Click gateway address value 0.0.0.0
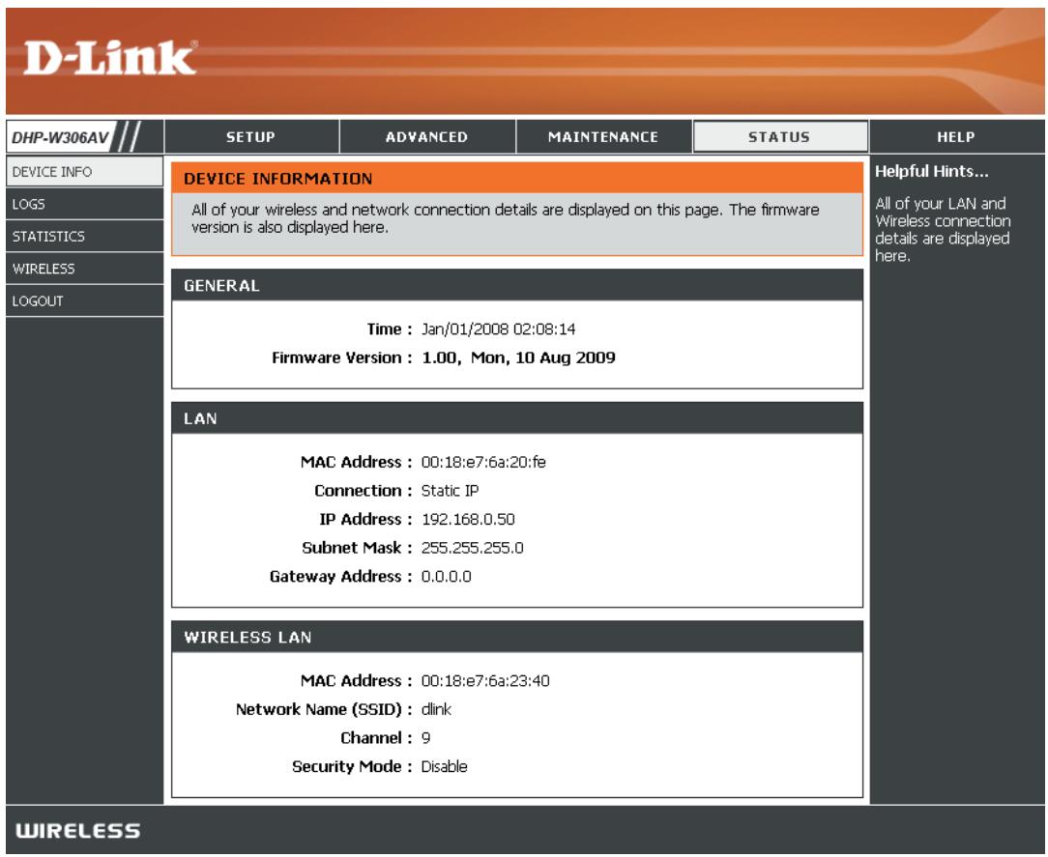Screen dimensions: 1048x857 click(x=446, y=577)
